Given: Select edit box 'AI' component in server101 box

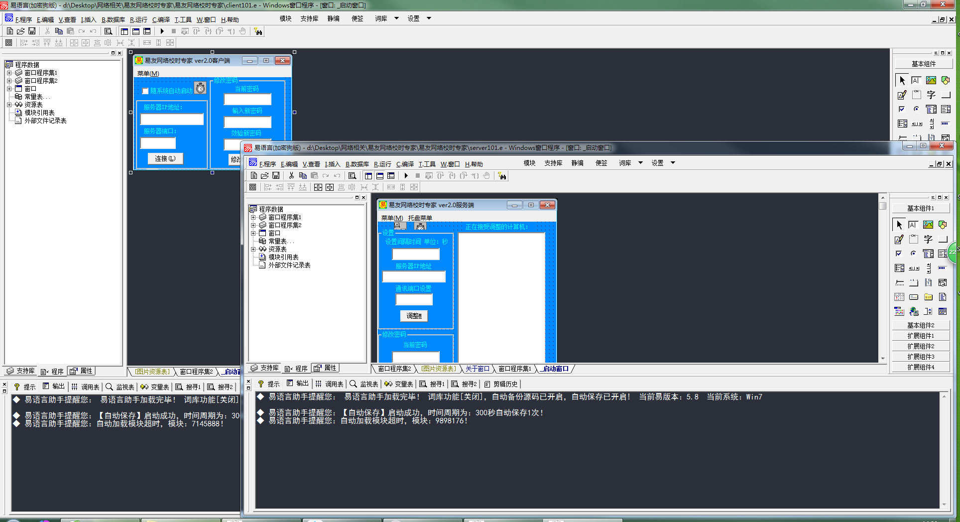Looking at the screenshot, I should 913,225.
